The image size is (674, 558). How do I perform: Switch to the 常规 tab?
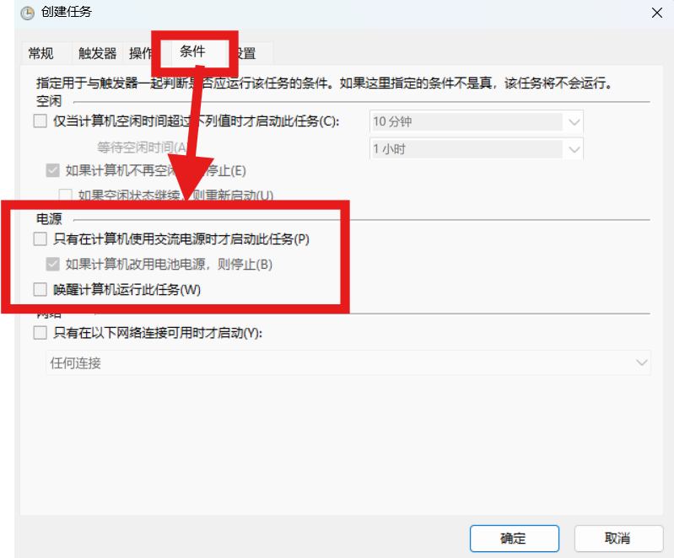point(40,53)
